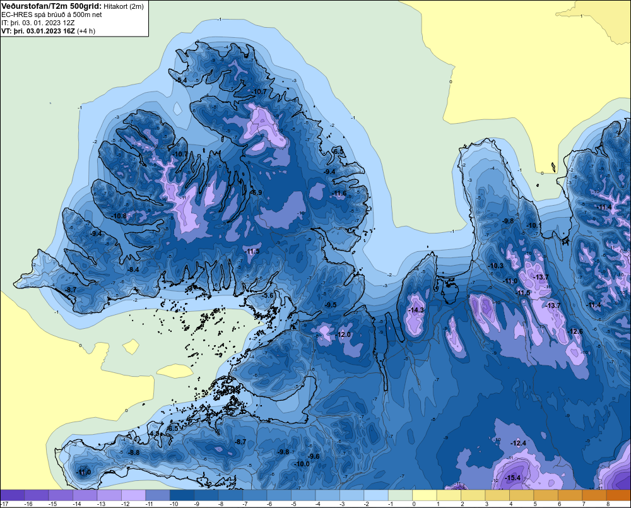The image size is (631, 508).
Task: Click the legend value label 0
Action: pos(414,504)
